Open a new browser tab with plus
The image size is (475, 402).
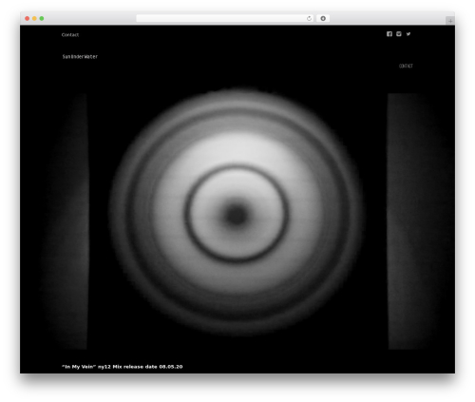pyautogui.click(x=450, y=21)
